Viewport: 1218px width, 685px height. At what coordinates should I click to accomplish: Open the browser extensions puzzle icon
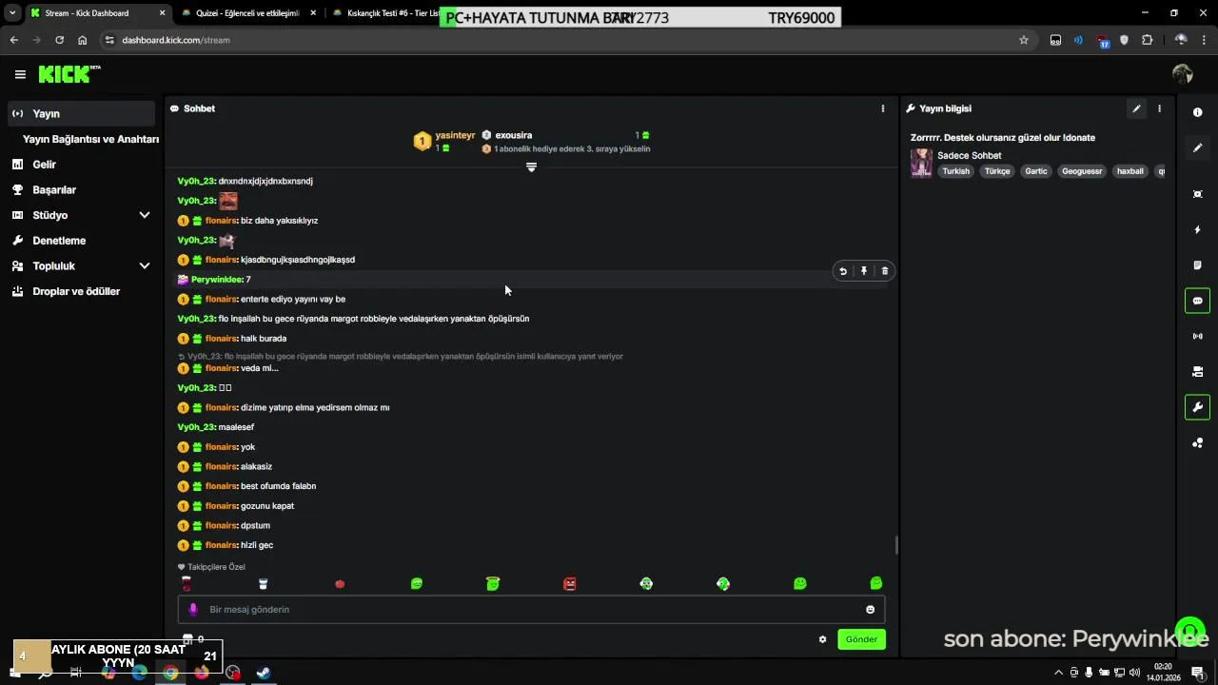[1147, 40]
